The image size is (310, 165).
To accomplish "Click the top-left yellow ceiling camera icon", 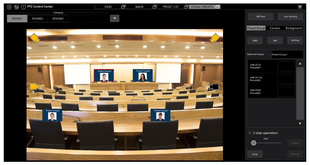I will (x=35, y=38).
